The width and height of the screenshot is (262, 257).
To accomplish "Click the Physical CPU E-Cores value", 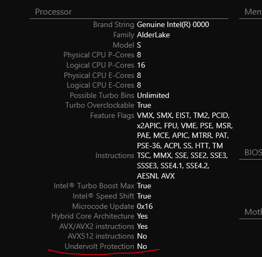I will (139, 75).
